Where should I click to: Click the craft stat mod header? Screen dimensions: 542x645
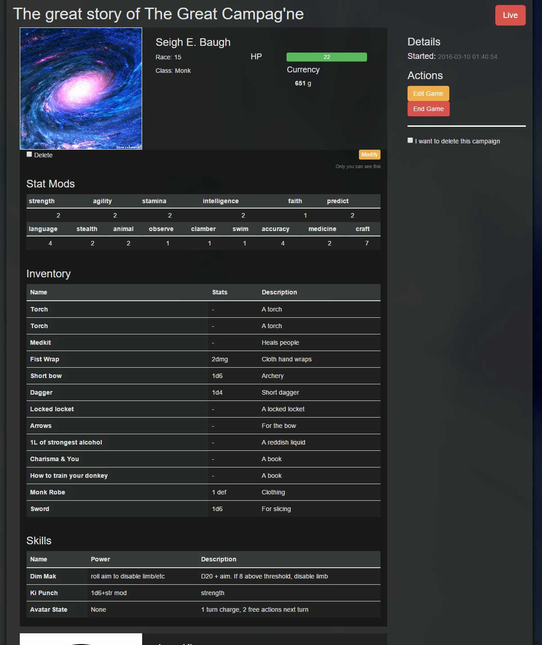tap(363, 229)
